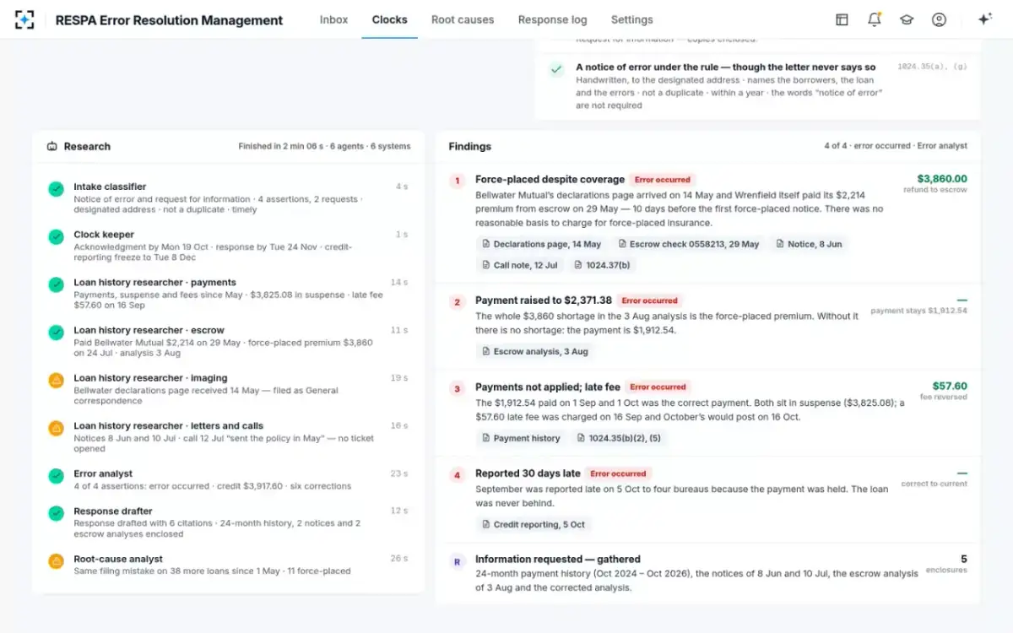This screenshot has width=1013, height=633.
Task: Open the user account icon
Action: point(939,19)
